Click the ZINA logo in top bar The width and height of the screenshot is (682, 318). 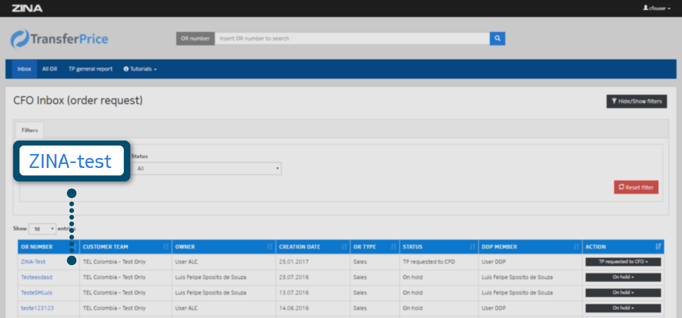(27, 8)
